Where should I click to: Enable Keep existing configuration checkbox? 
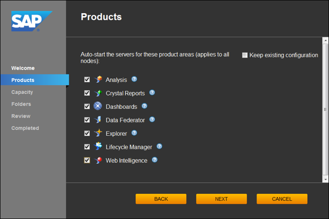click(245, 55)
